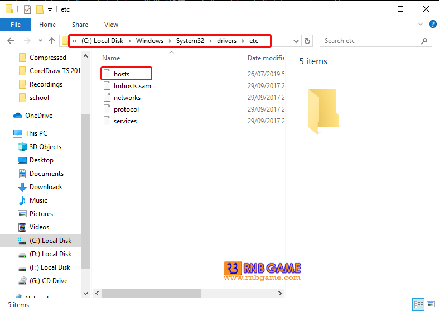Click the Windows breadcrumb
The width and height of the screenshot is (439, 311).
(x=149, y=41)
